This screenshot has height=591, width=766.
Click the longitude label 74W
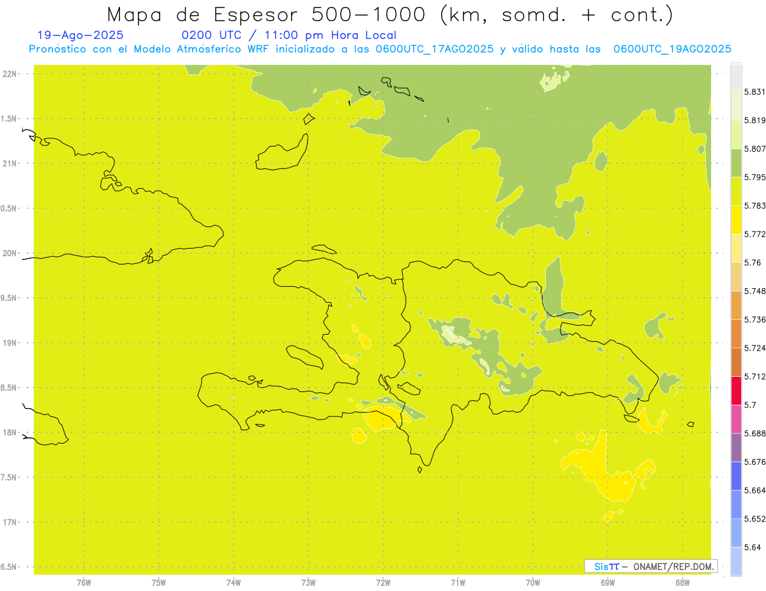pos(233,583)
